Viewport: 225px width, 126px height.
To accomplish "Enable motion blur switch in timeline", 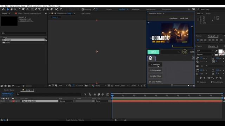I will [x=103, y=94].
